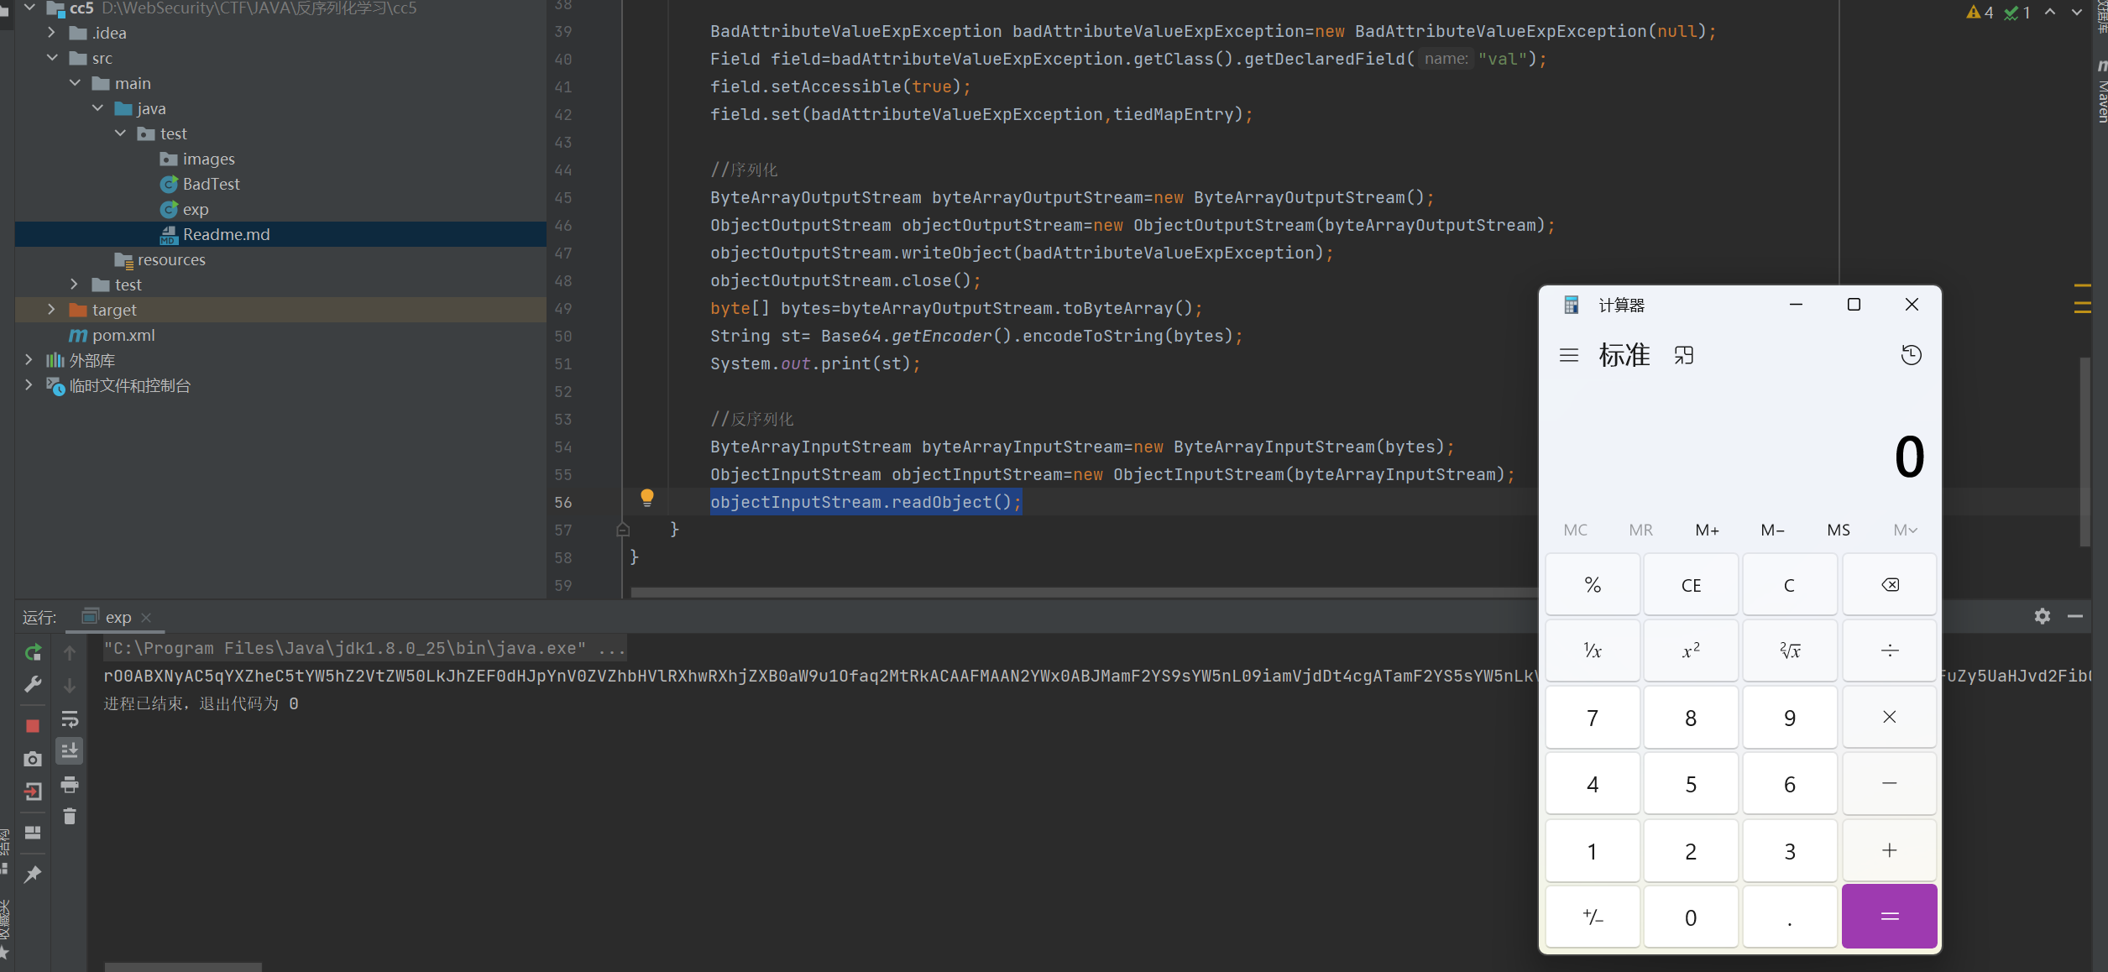The image size is (2108, 972).
Task: Open calculator hamburger navigation menu
Action: click(x=1568, y=355)
